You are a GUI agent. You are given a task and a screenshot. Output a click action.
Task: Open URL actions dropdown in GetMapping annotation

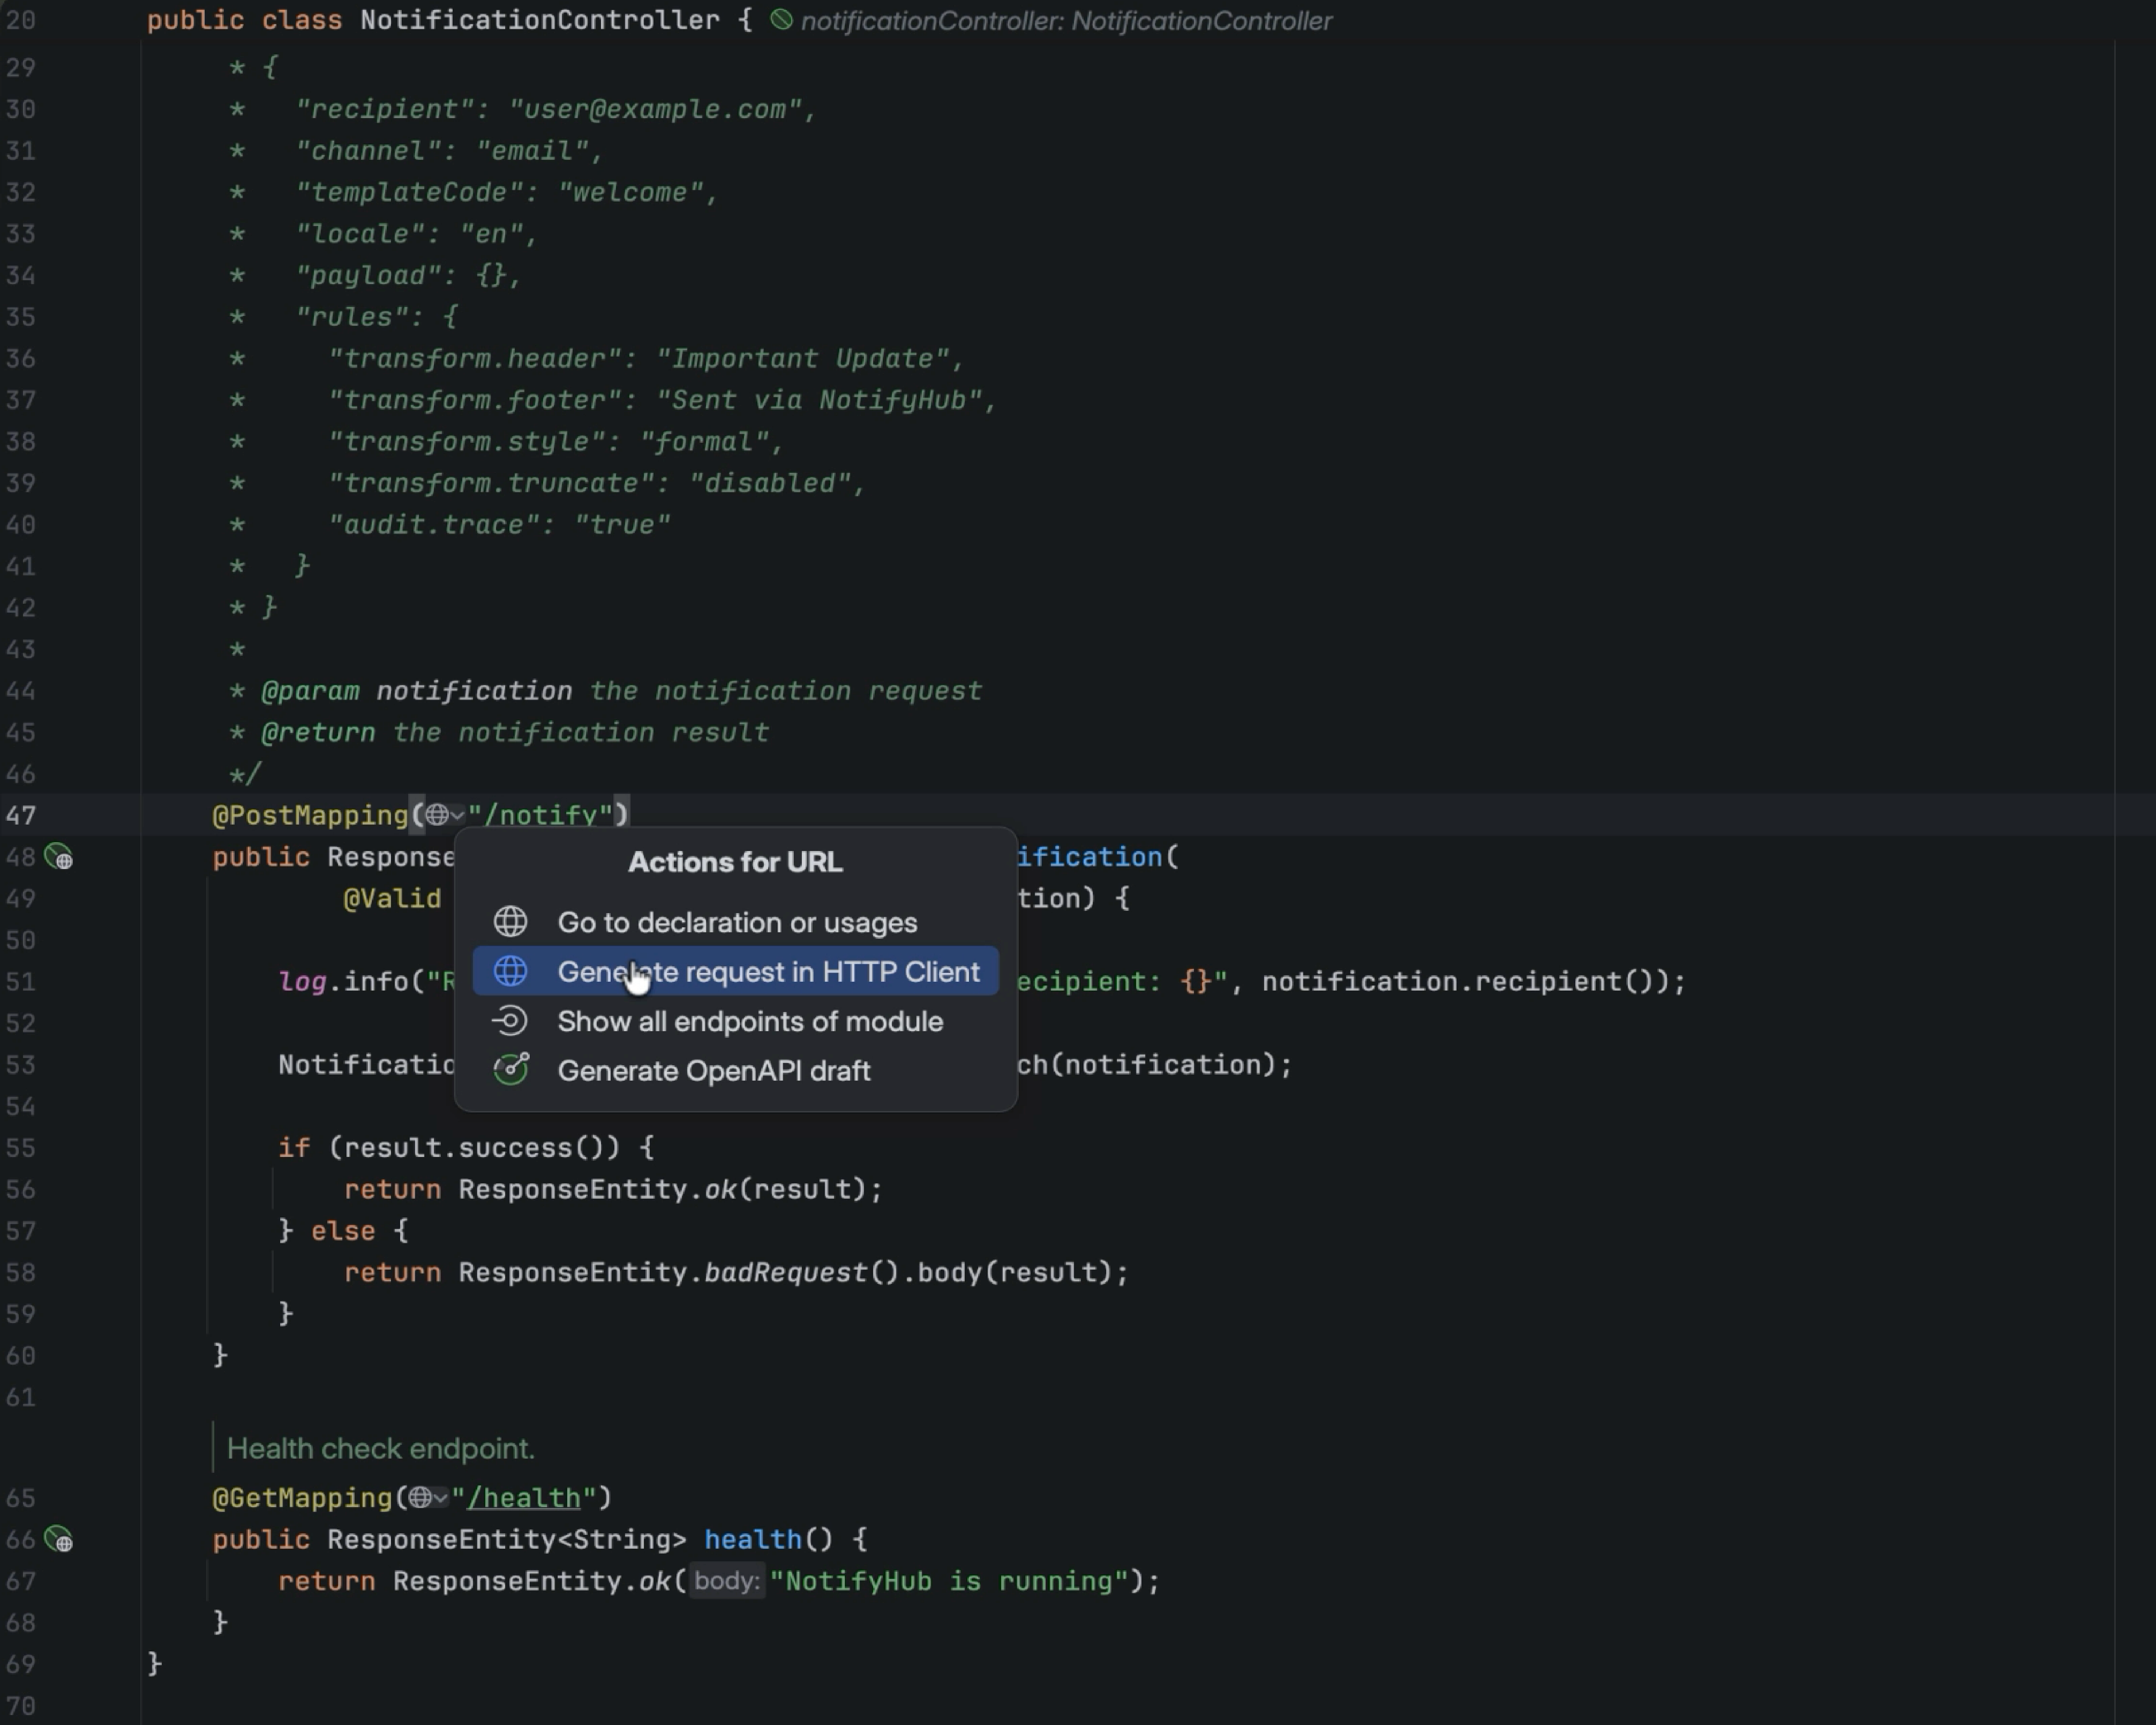pos(428,1498)
